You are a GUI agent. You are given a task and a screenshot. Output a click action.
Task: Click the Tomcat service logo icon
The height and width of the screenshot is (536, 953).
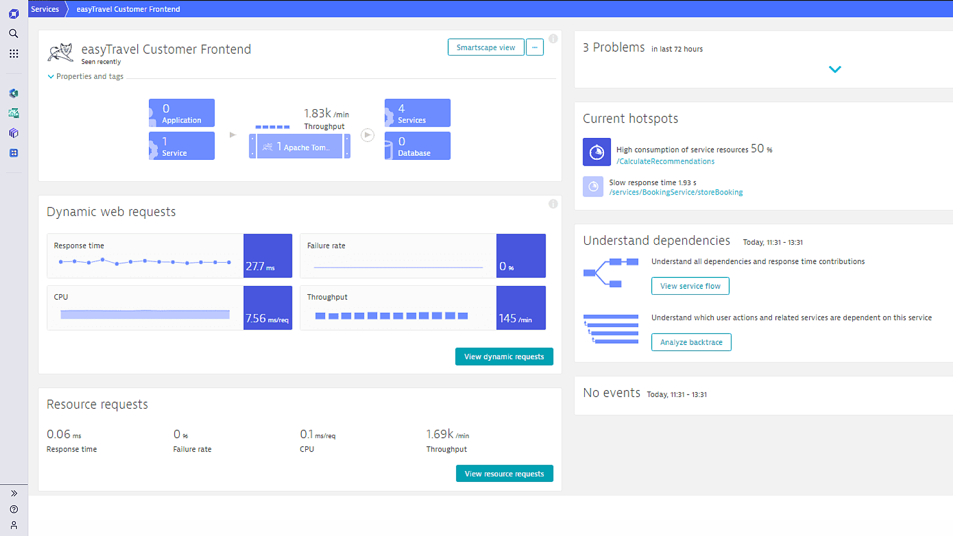[61, 53]
